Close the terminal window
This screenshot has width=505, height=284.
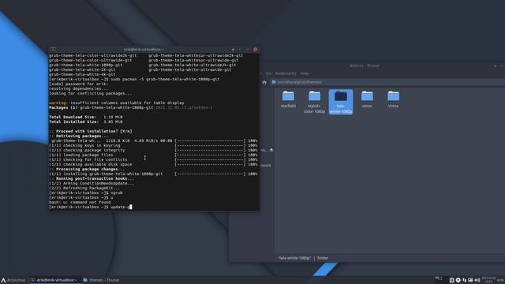[256, 50]
